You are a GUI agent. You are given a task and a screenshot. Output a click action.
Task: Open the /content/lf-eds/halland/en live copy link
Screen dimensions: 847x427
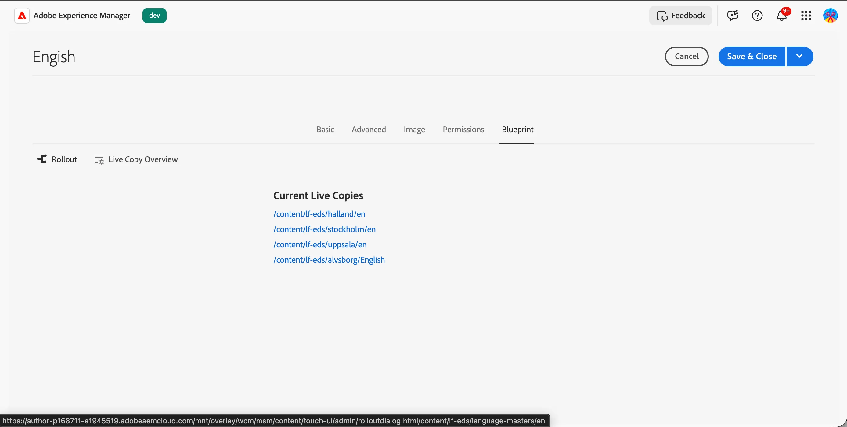point(319,214)
